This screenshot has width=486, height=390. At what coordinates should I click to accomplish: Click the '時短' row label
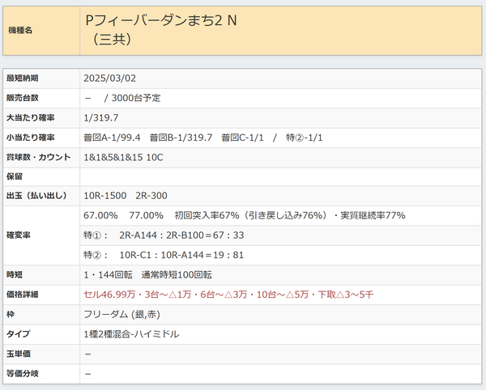15,275
